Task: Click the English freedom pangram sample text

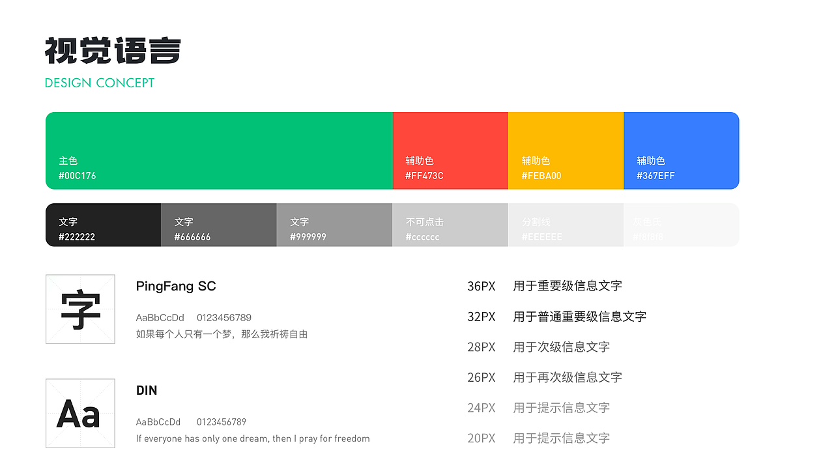Action: (252, 438)
